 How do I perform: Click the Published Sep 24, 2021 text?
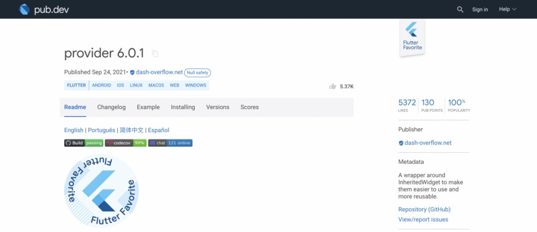(x=95, y=72)
